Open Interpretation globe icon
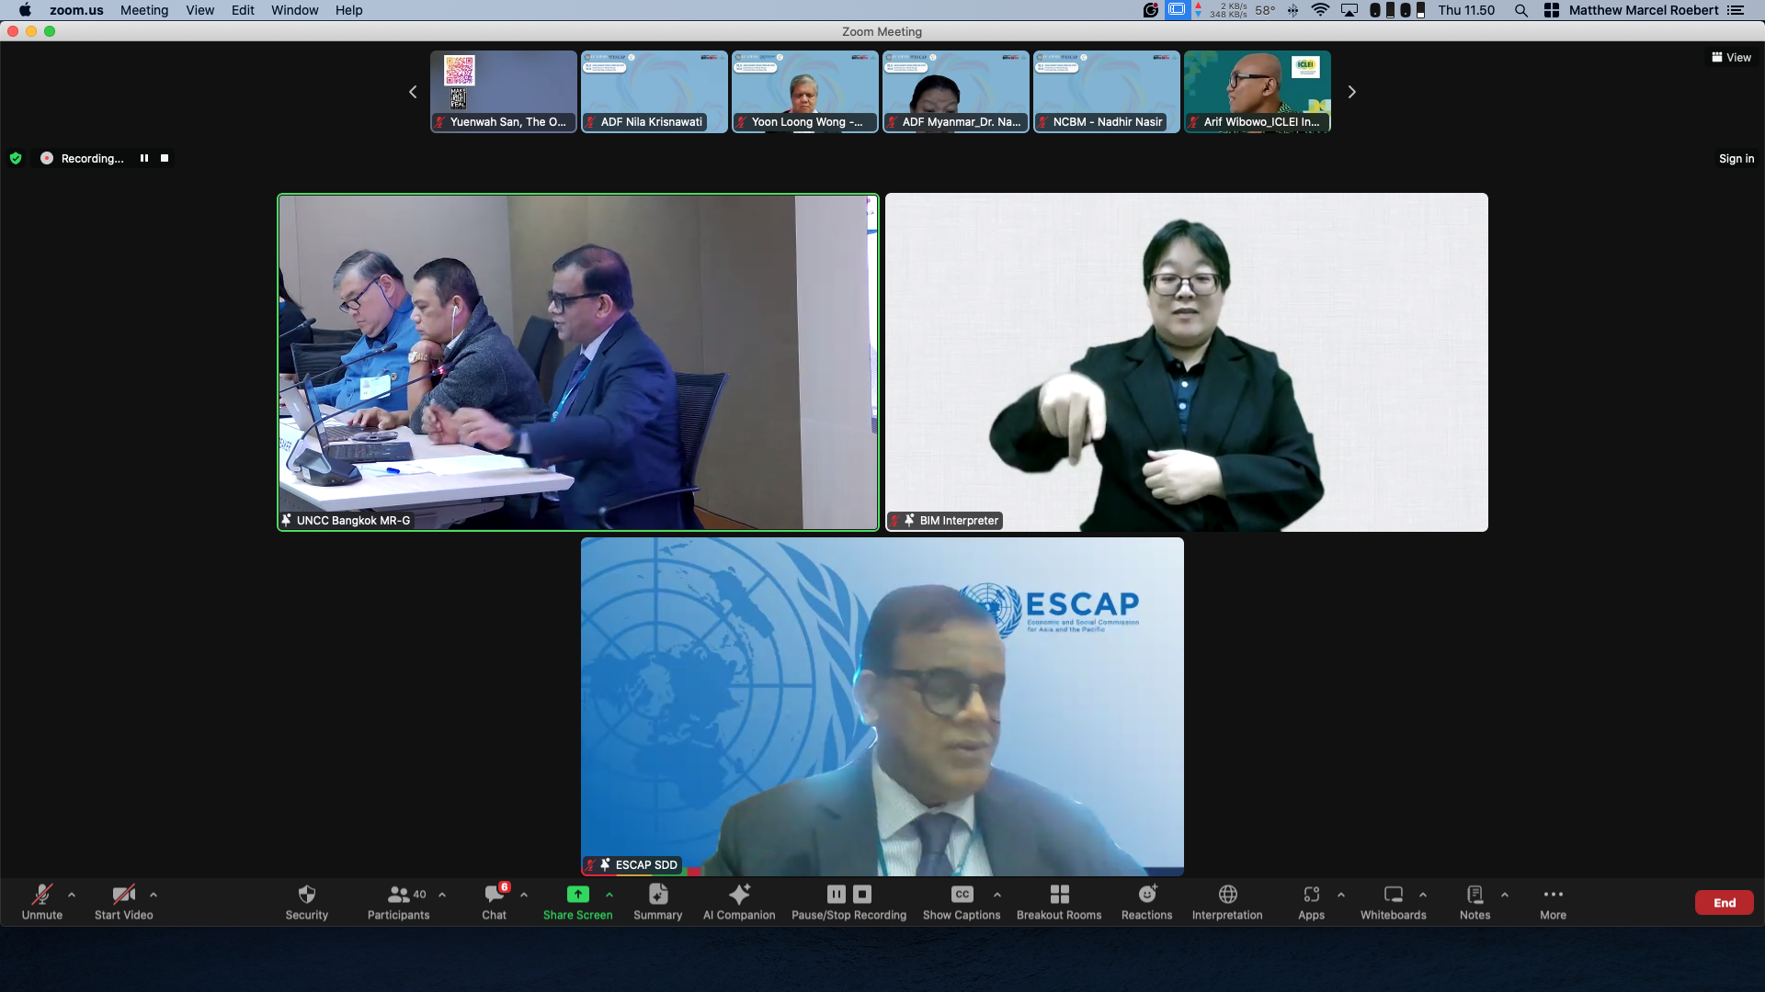This screenshot has width=1765, height=992. pos(1227,894)
